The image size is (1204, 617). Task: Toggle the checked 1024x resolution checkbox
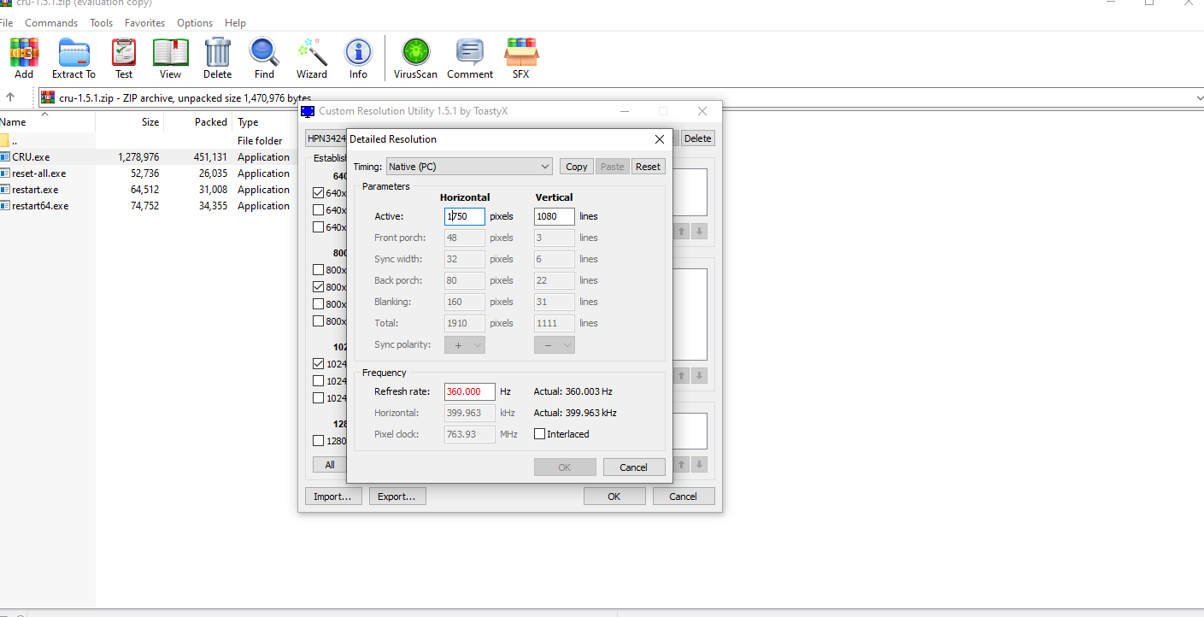click(319, 364)
